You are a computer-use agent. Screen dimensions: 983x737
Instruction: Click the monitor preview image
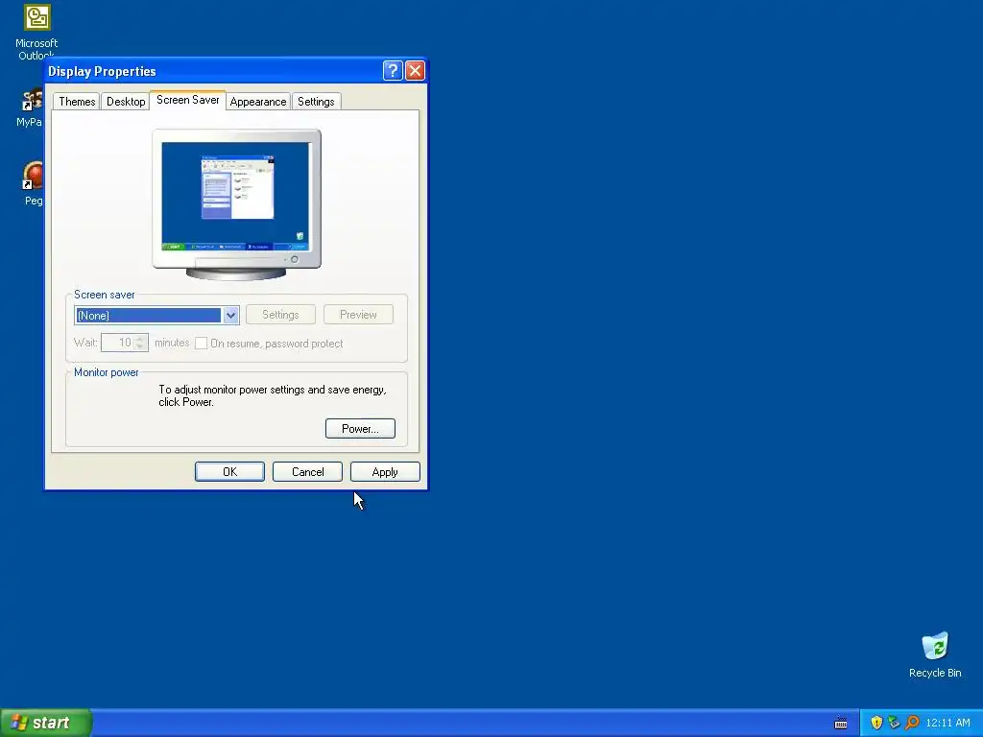pyautogui.click(x=236, y=204)
